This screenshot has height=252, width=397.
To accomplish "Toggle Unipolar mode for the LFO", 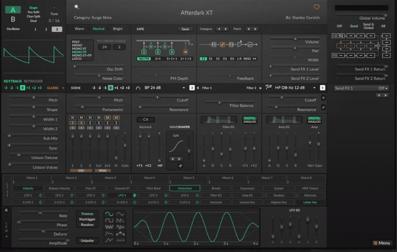I will coord(87,240).
